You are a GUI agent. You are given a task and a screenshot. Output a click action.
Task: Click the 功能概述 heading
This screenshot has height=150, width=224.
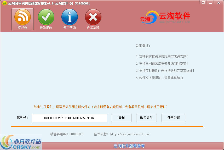tap(143, 46)
